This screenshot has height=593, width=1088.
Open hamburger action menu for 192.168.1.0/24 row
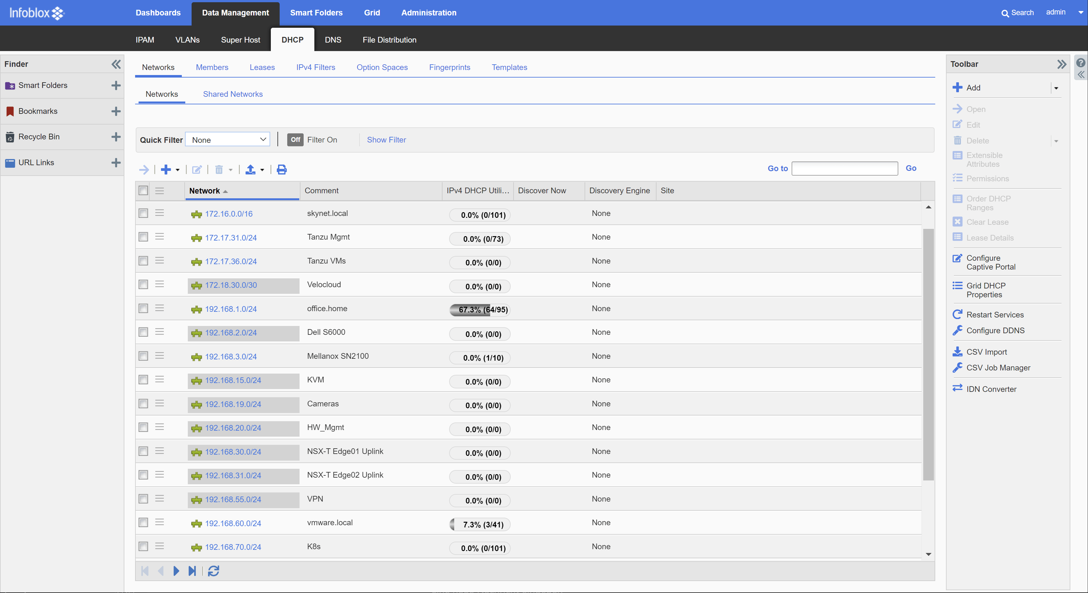click(159, 308)
